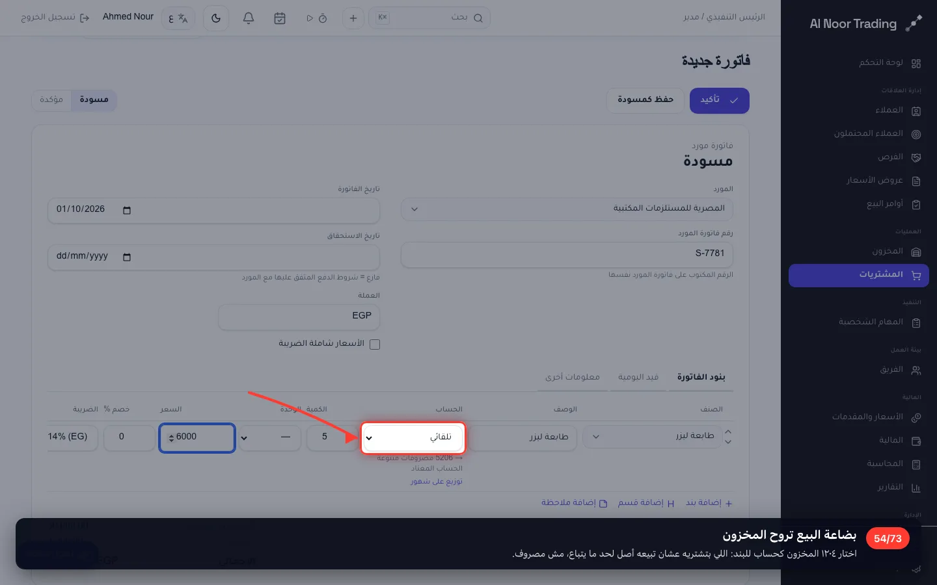Click the search magnifier icon
This screenshot has width=937, height=585.
pyautogui.click(x=478, y=18)
